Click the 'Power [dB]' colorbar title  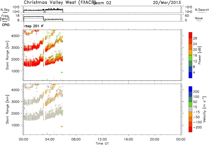200,55
